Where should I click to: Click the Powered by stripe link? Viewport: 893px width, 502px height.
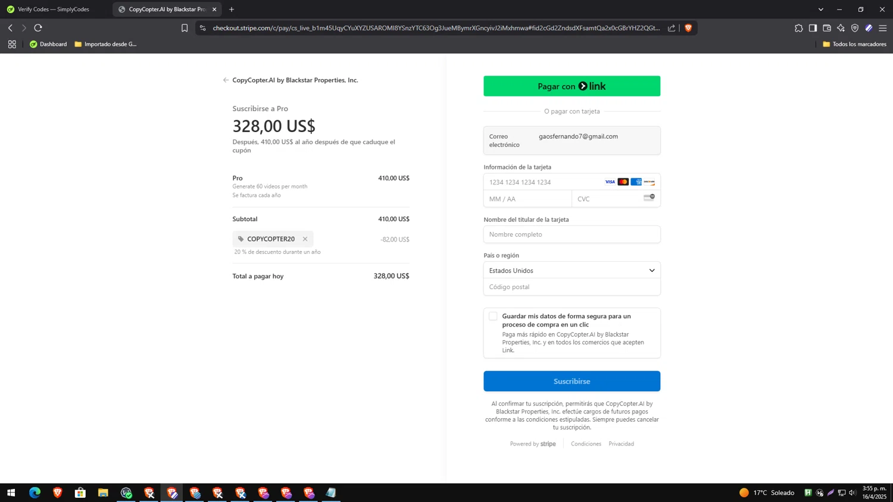click(x=533, y=444)
